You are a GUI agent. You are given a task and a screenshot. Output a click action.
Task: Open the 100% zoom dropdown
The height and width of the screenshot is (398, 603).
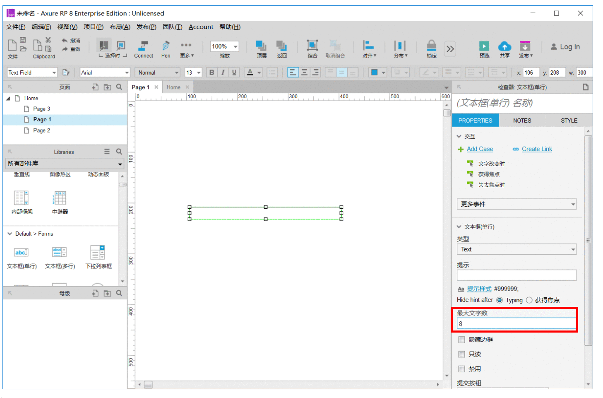click(225, 46)
